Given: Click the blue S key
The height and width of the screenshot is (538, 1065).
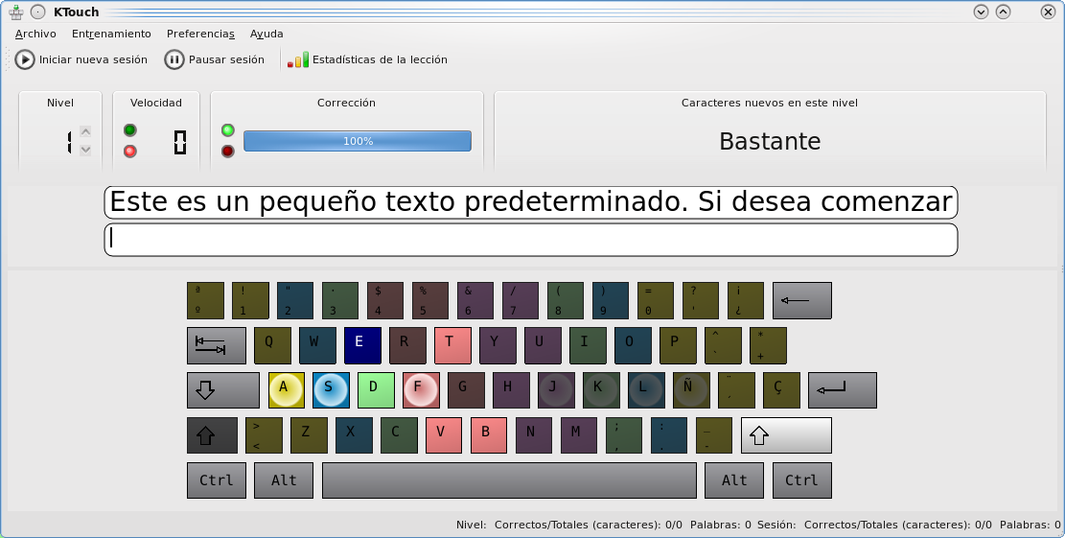Looking at the screenshot, I should coord(332,390).
